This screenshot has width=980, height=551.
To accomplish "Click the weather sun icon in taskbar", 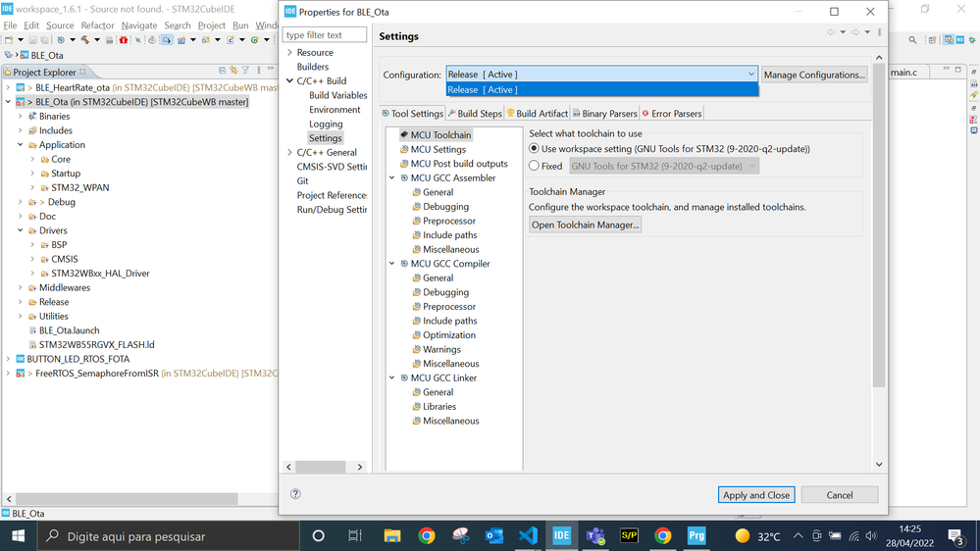I will click(743, 536).
